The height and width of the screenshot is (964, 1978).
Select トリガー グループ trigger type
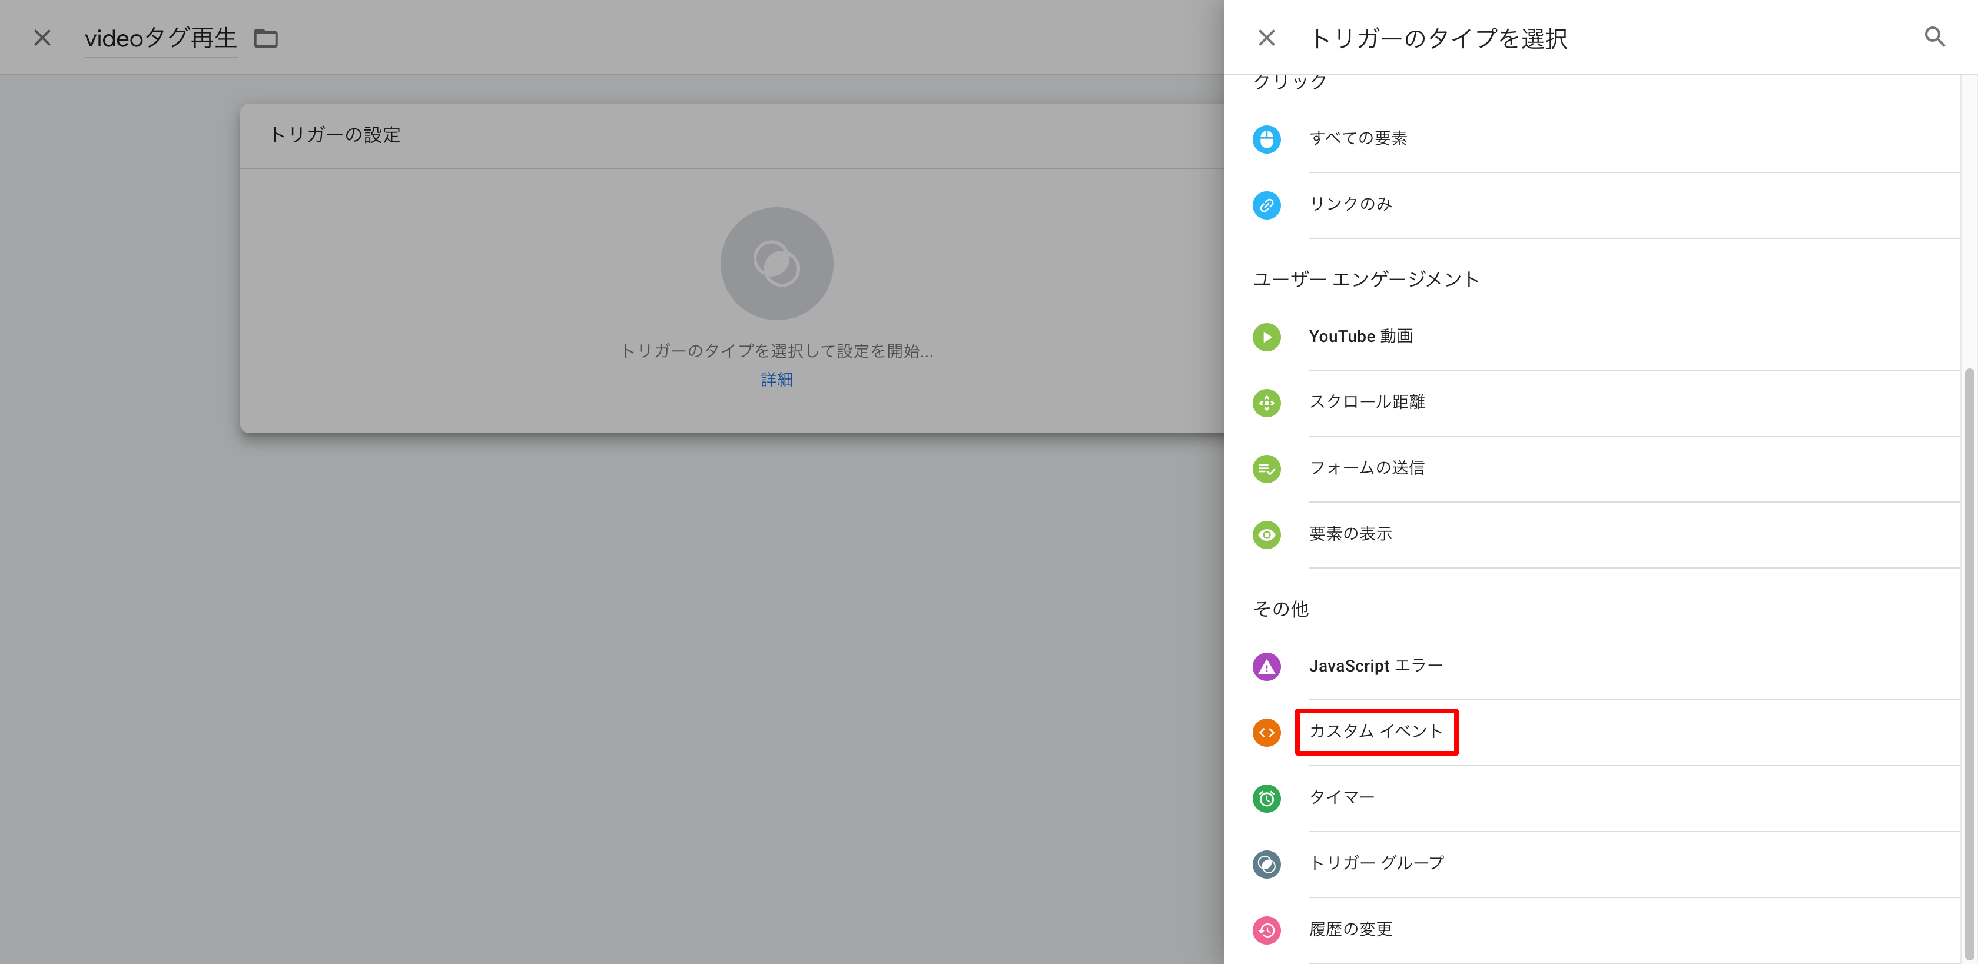pyautogui.click(x=1607, y=864)
